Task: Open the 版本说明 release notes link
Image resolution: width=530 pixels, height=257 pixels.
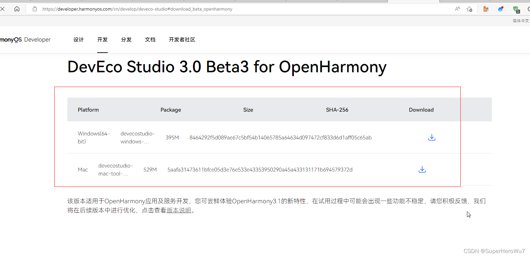Action: coord(179,210)
